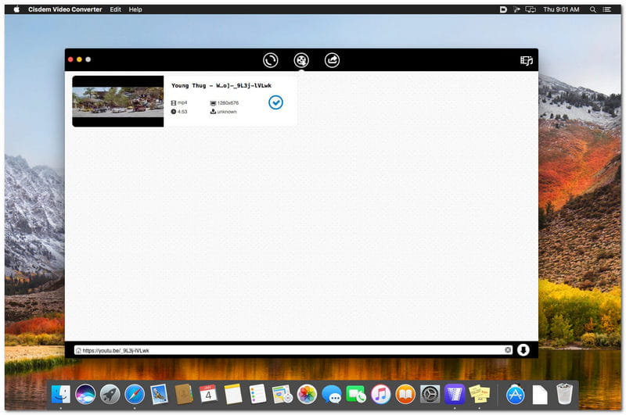This screenshot has width=626, height=415.
Task: Click the D icon in menu bar
Action: click(503, 9)
